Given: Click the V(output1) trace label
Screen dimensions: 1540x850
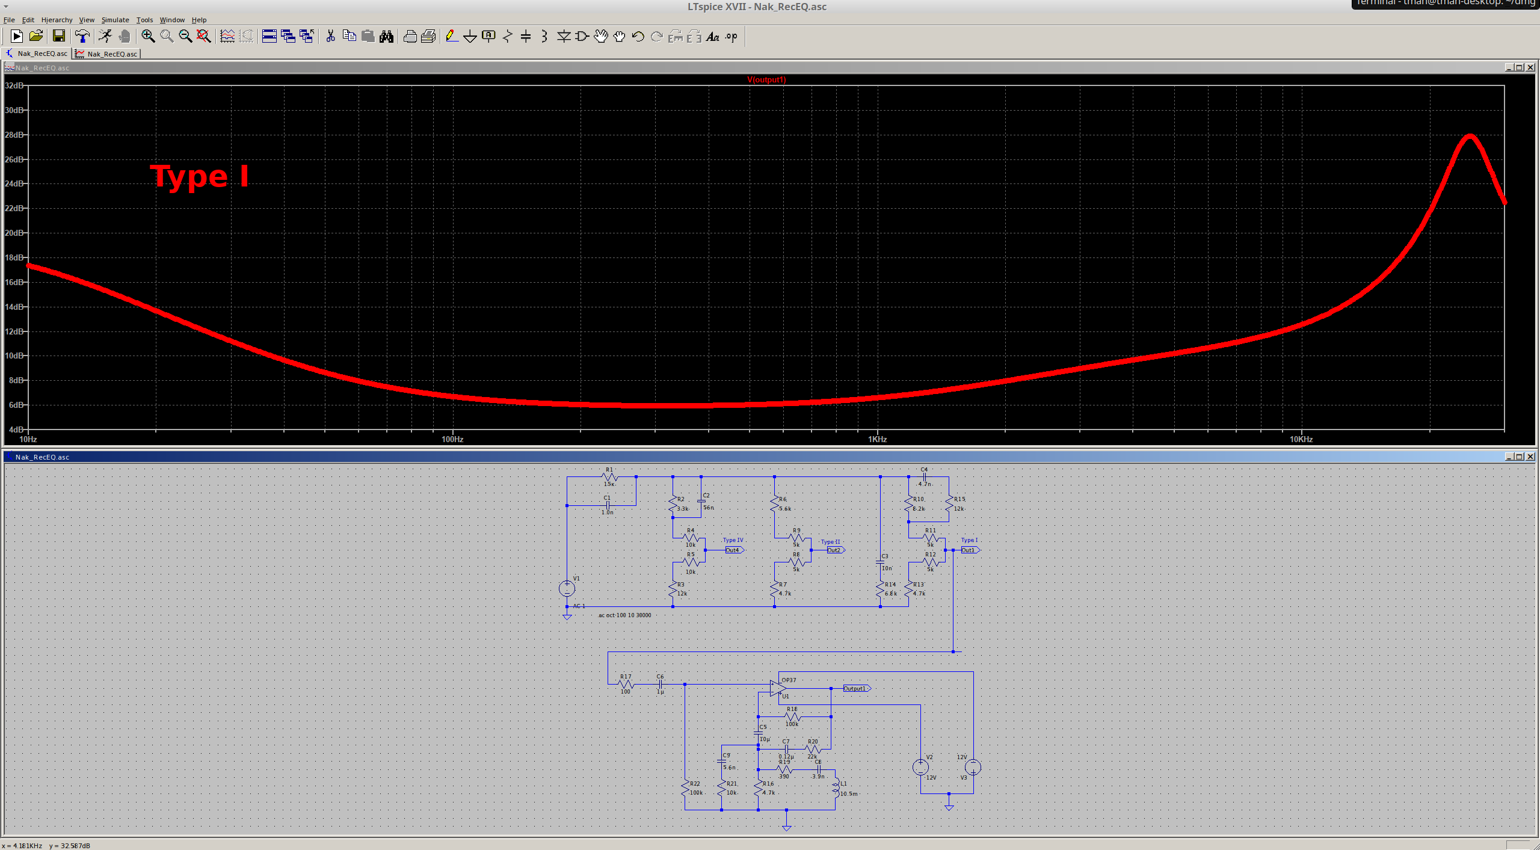Looking at the screenshot, I should pyautogui.click(x=766, y=79).
